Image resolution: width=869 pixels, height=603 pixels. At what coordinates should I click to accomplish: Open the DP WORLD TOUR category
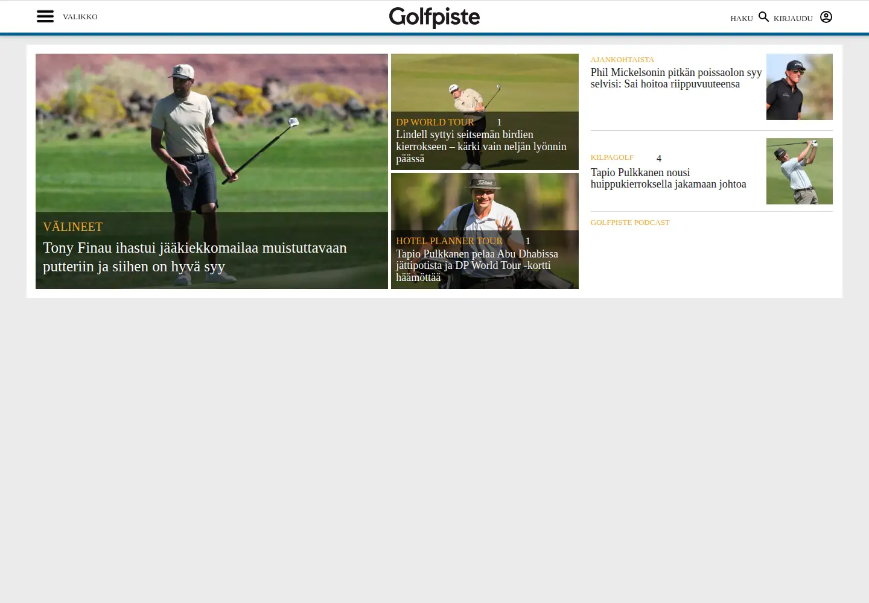pos(435,122)
